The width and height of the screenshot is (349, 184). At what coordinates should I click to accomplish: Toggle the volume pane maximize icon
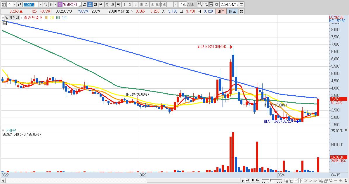[346, 130]
